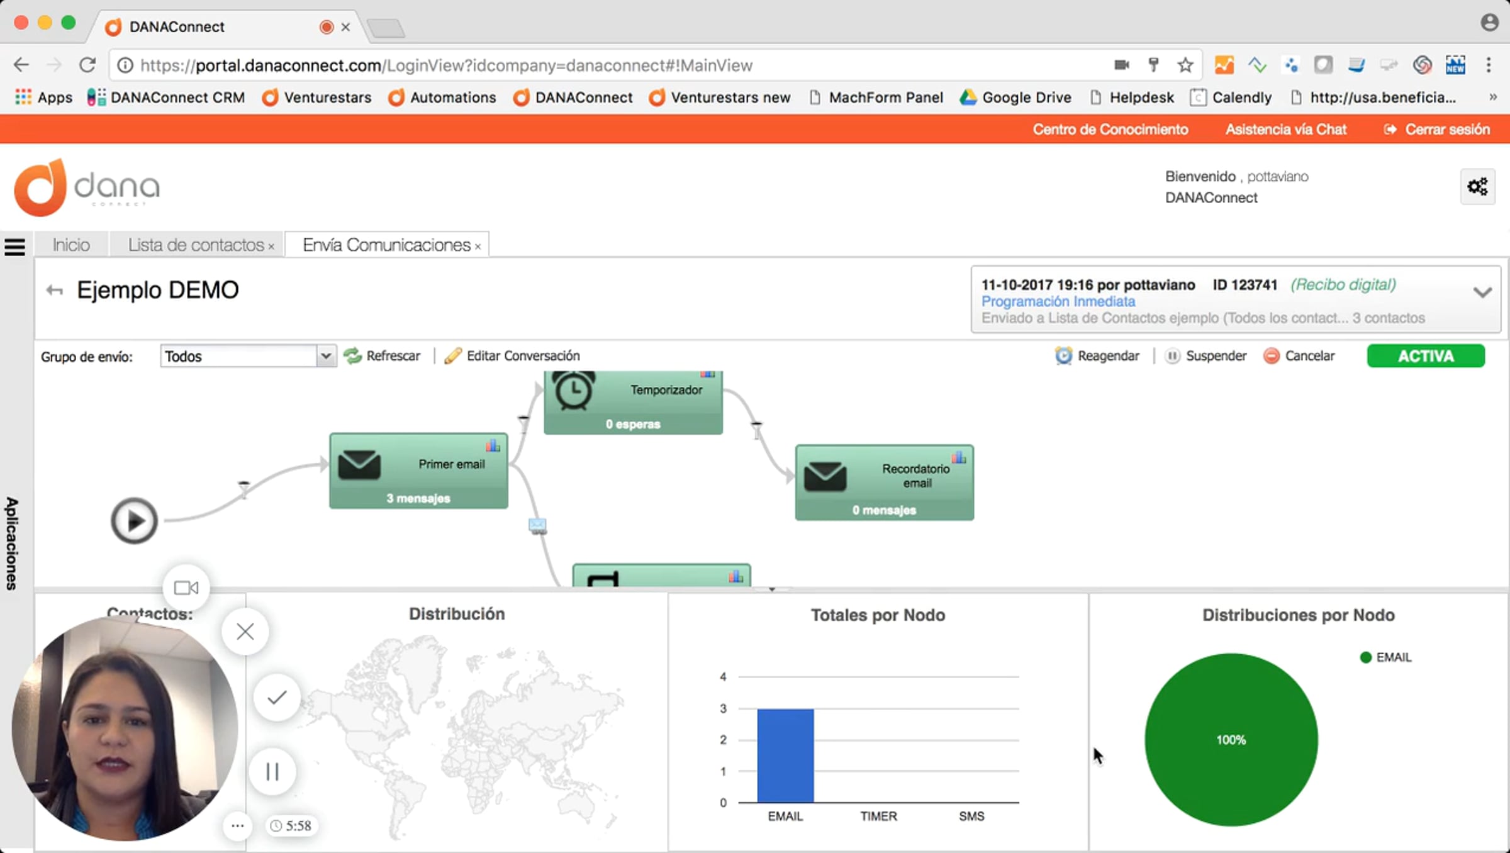Switch to the Inicio tab

coord(71,245)
